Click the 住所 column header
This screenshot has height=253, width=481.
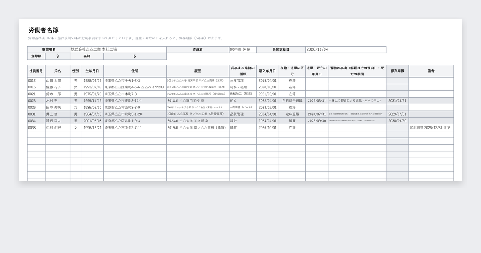(x=135, y=71)
